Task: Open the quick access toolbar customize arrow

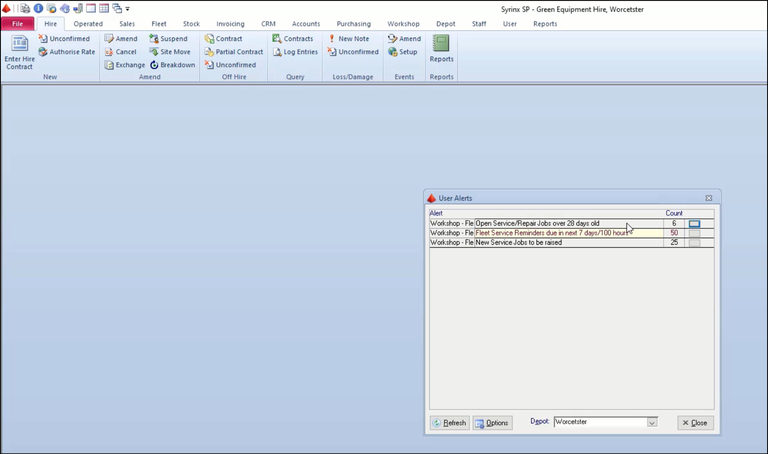Action: pos(128,9)
